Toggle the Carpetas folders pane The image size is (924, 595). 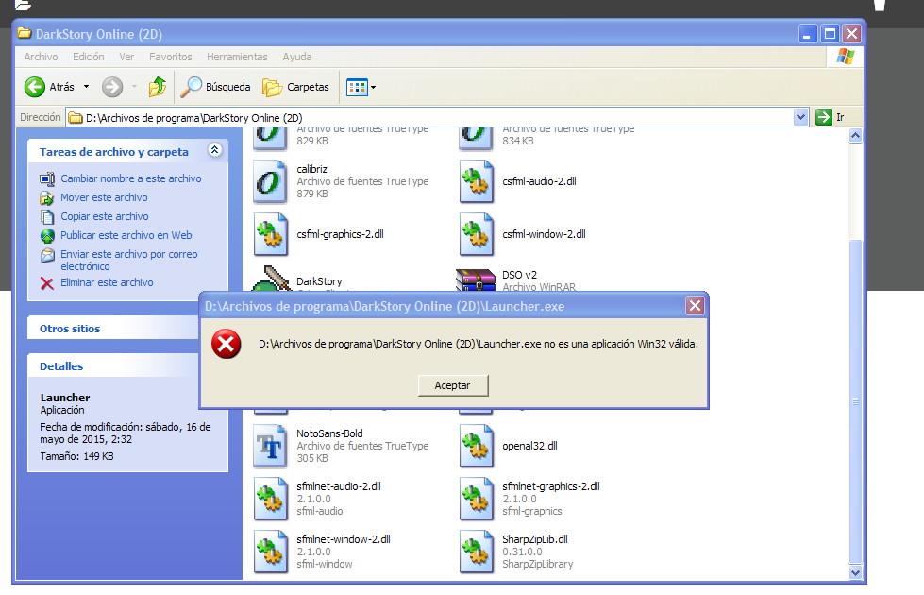click(x=295, y=87)
